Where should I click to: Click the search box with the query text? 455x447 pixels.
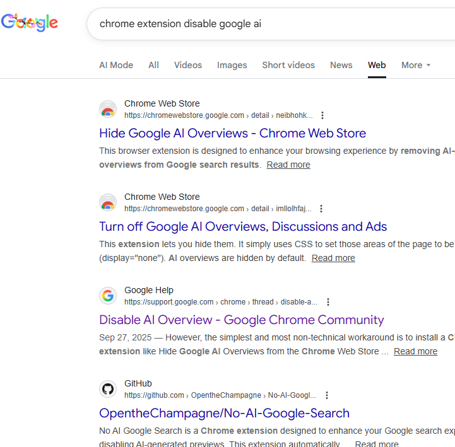pyautogui.click(x=271, y=24)
